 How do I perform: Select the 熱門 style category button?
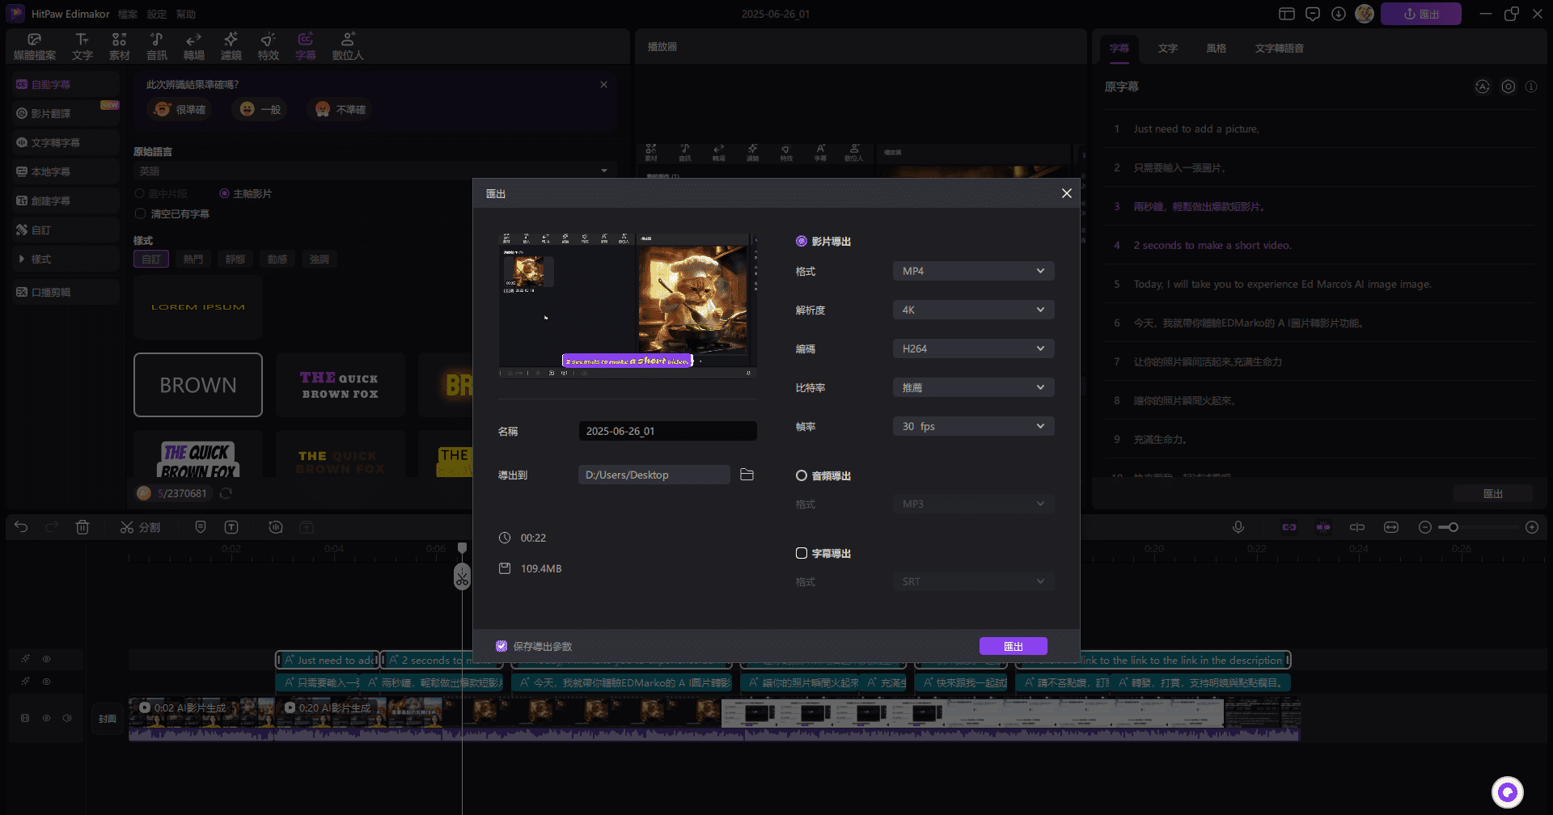(193, 259)
